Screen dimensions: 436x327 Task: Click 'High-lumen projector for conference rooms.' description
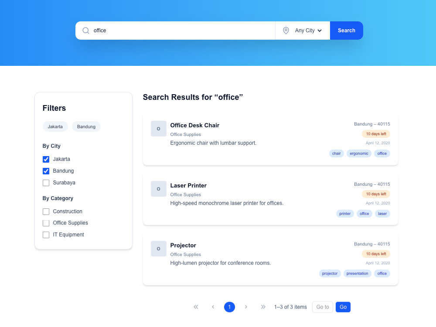point(221,263)
